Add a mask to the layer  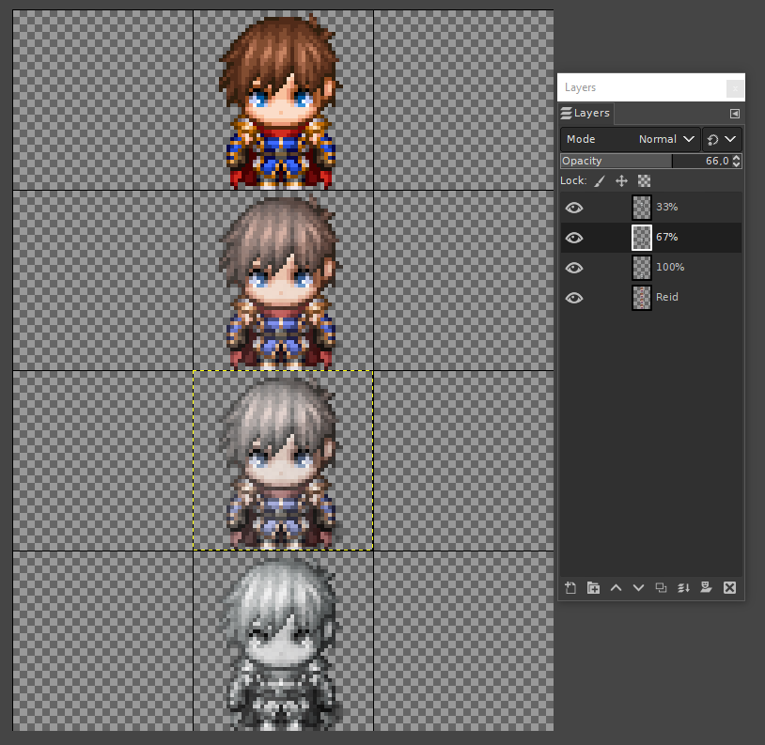(x=706, y=587)
